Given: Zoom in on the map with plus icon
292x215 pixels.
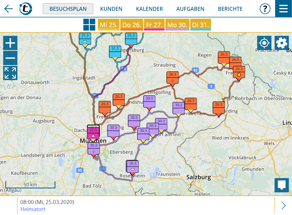Looking at the screenshot, I should coord(10,43).
